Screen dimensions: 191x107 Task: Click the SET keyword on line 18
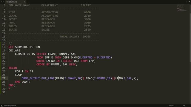pos(11,47)
